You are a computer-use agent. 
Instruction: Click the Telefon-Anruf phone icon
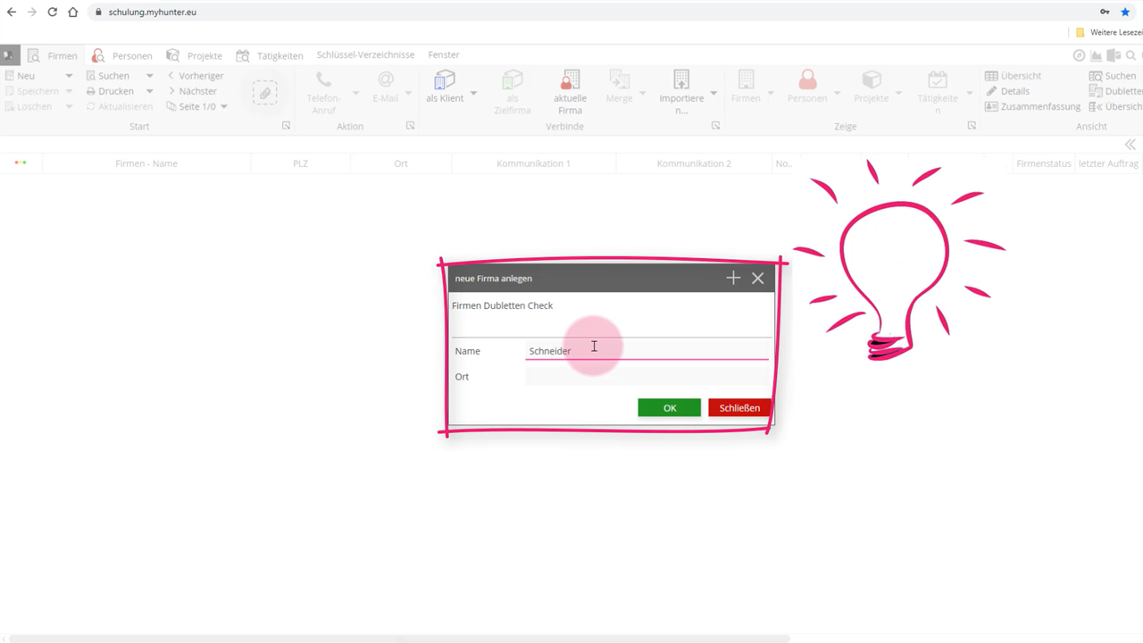click(323, 80)
